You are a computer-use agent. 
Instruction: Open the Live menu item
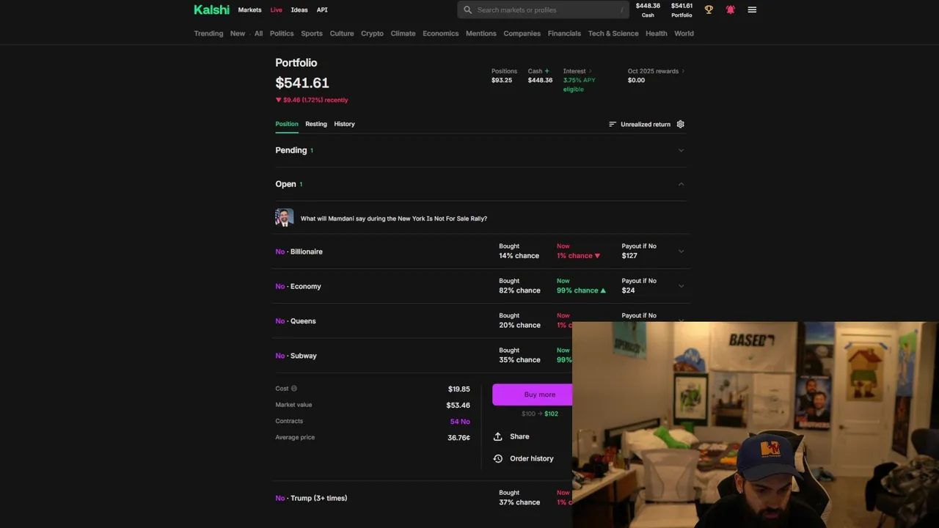click(x=276, y=10)
